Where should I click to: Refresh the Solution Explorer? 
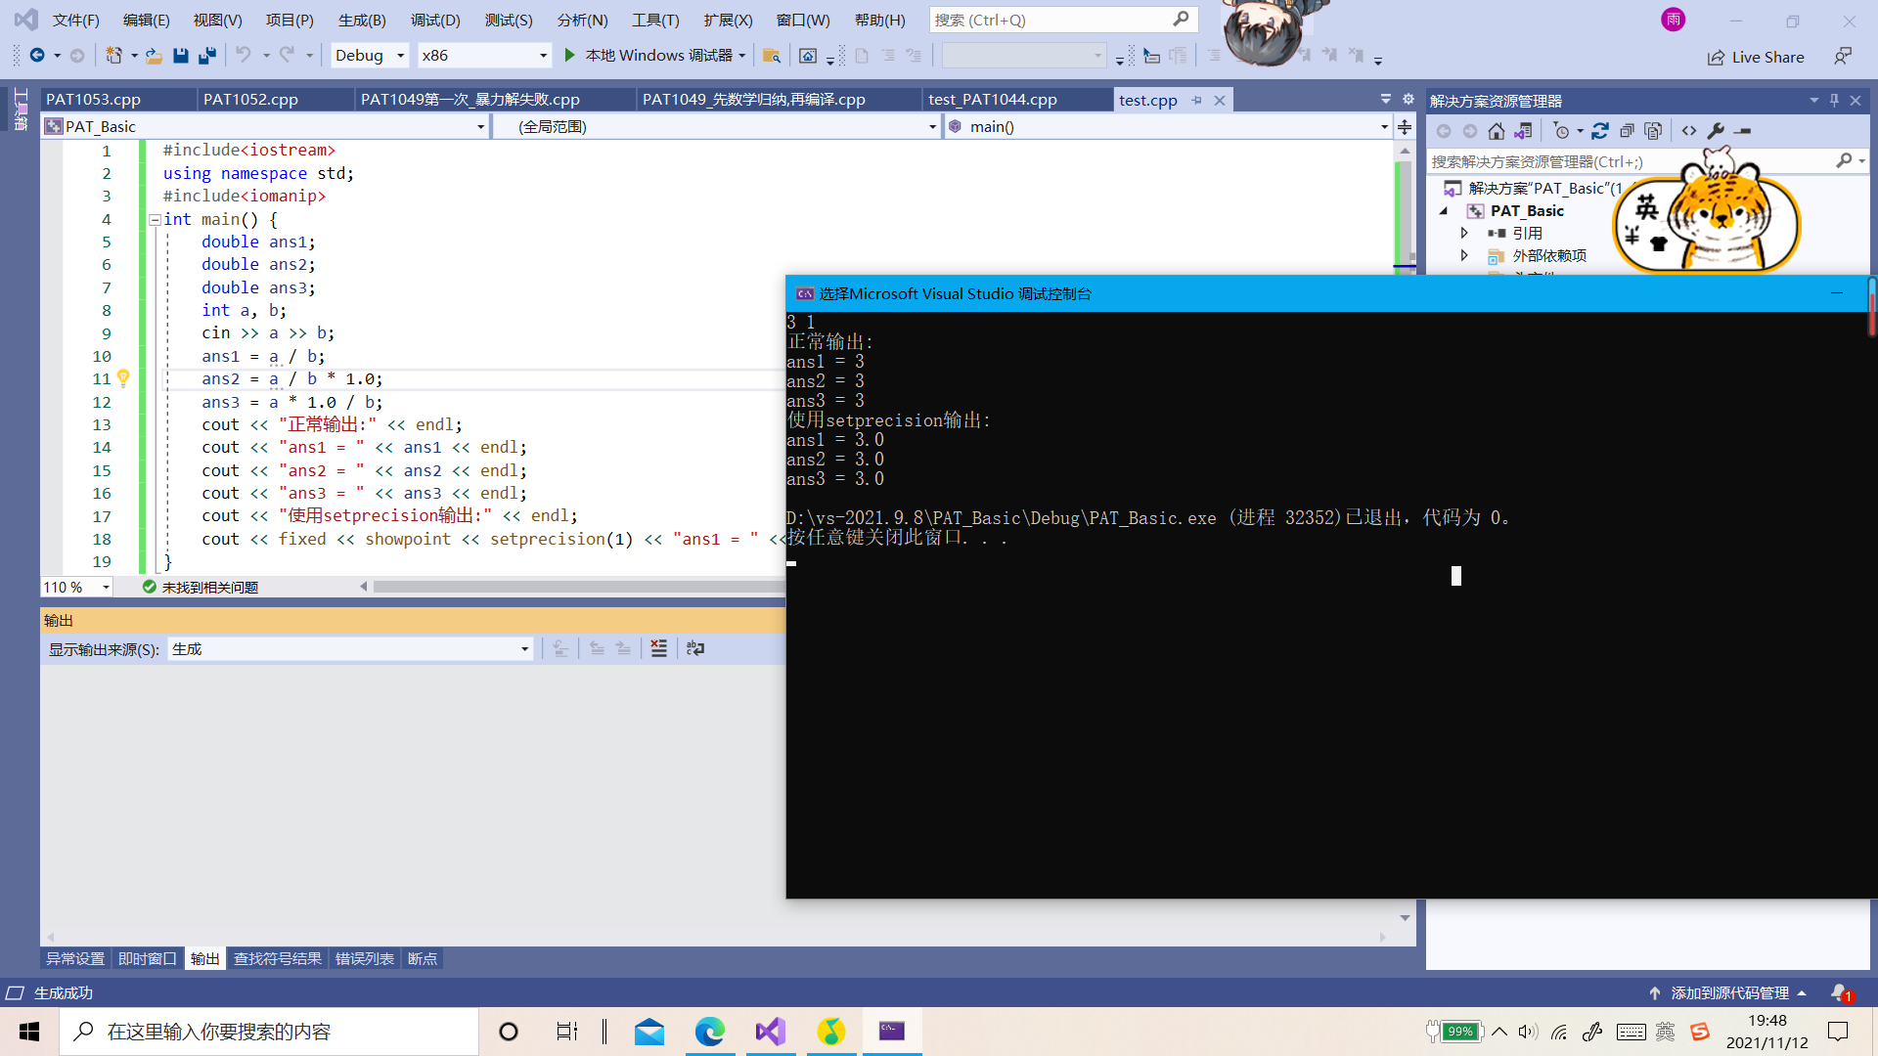click(1601, 131)
